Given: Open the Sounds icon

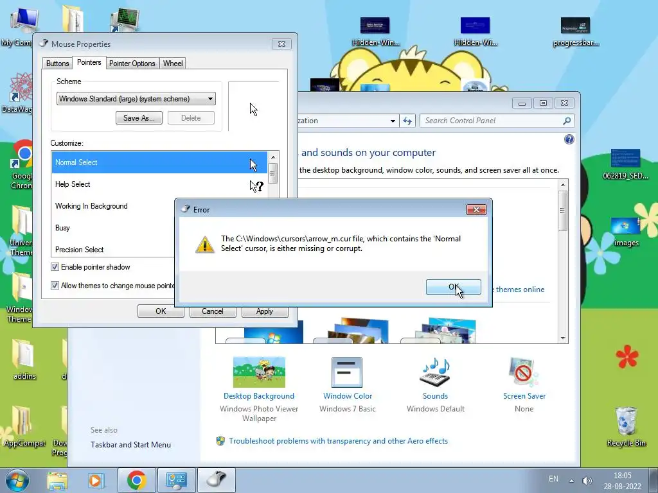Looking at the screenshot, I should point(435,372).
